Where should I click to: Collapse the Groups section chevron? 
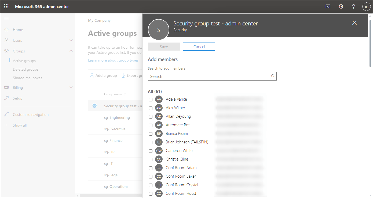click(71, 51)
